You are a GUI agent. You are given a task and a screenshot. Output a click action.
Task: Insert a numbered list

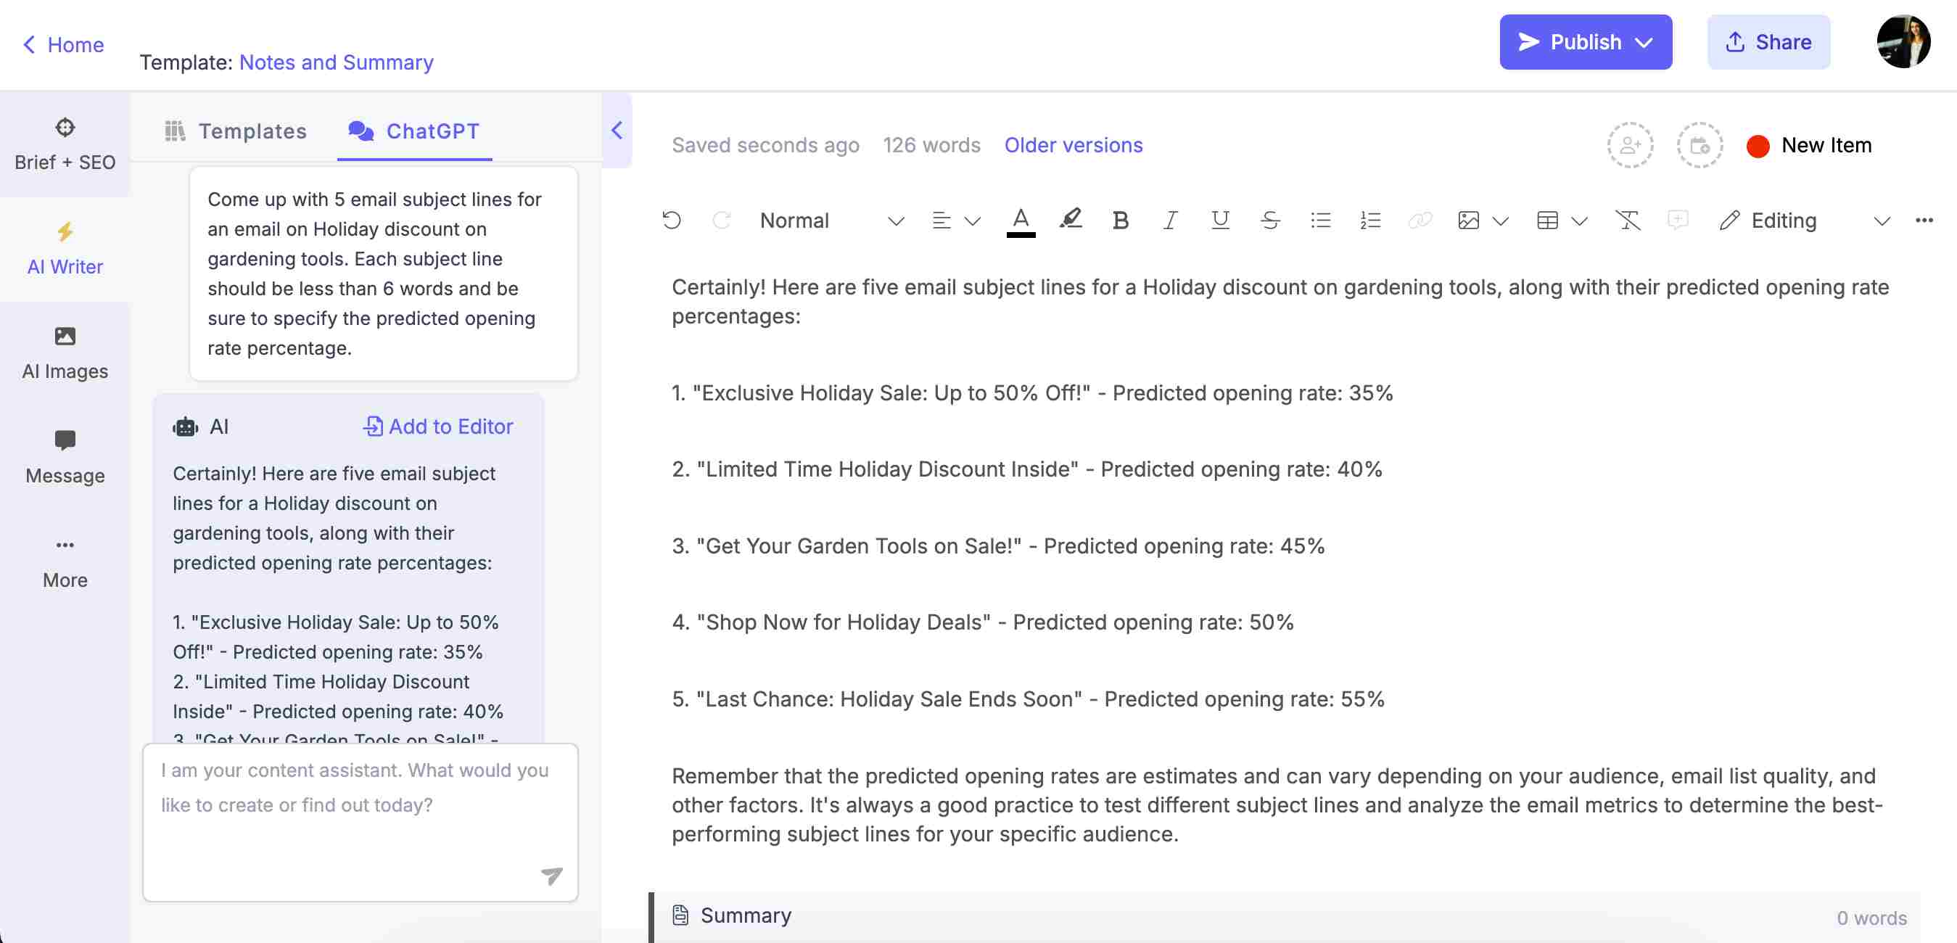coord(1369,221)
